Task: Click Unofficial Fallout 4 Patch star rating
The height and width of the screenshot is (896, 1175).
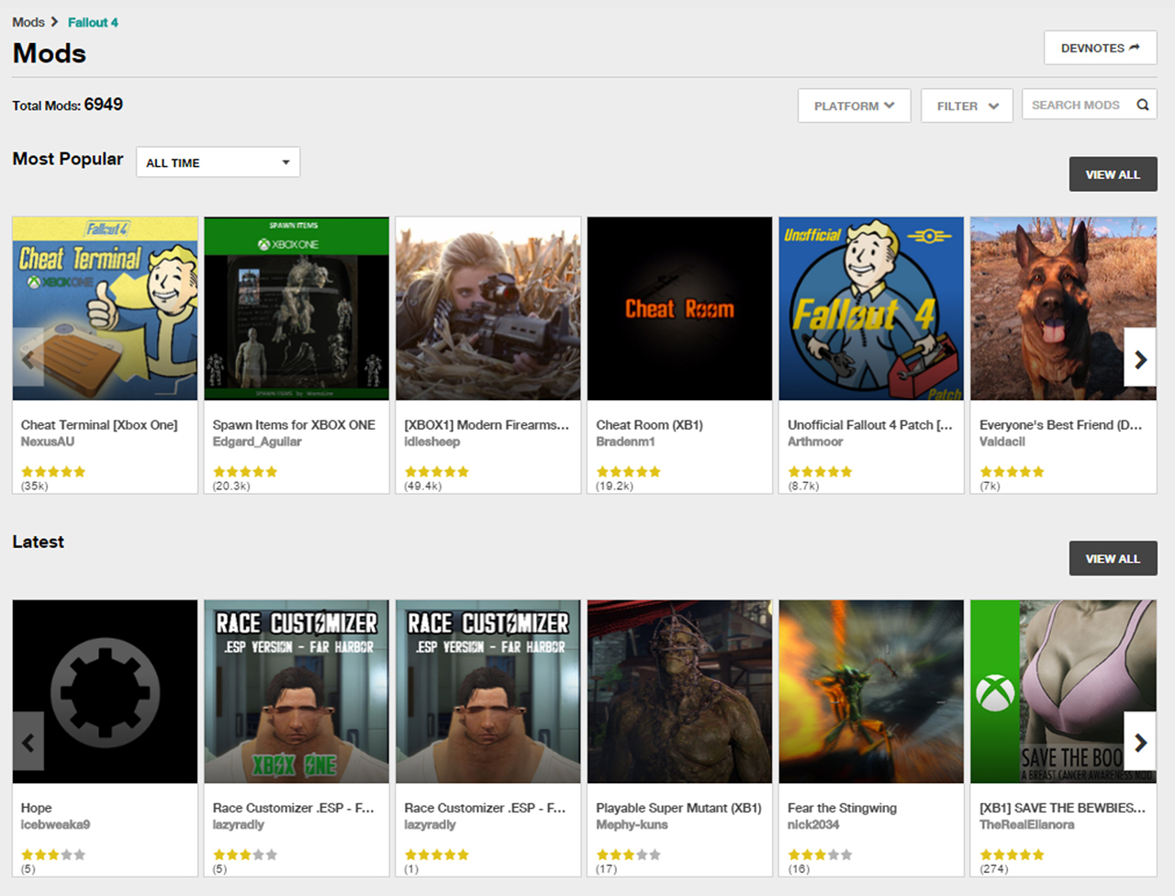Action: point(820,472)
